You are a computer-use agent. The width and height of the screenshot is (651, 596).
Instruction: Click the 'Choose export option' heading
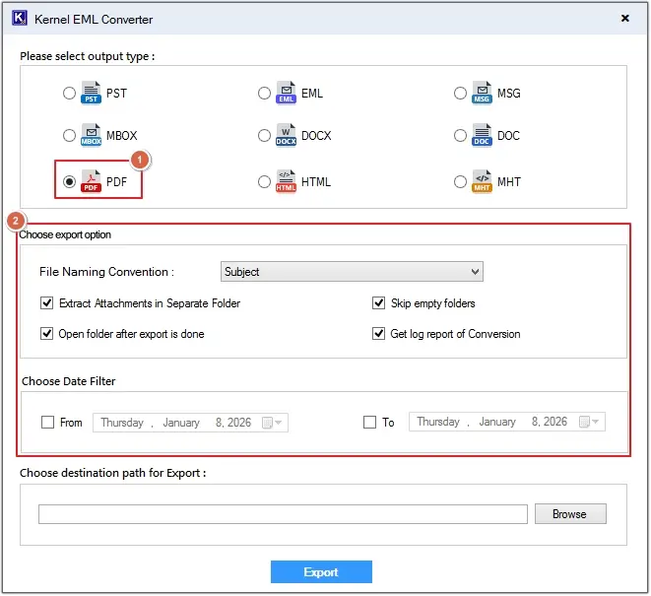pos(65,234)
